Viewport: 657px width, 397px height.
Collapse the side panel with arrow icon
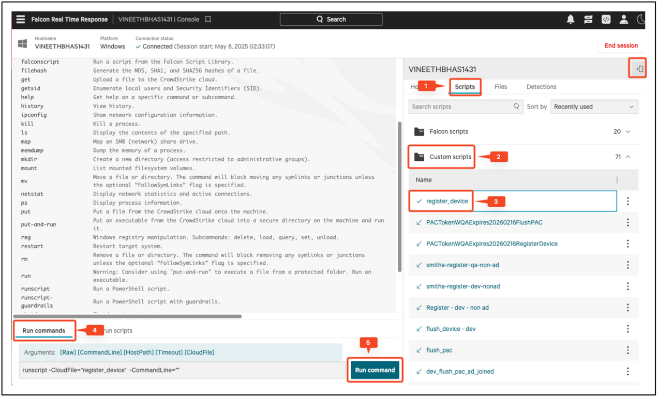[x=640, y=69]
